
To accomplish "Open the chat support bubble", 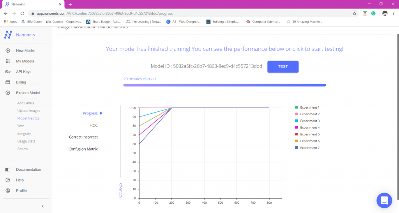I will [x=384, y=200].
